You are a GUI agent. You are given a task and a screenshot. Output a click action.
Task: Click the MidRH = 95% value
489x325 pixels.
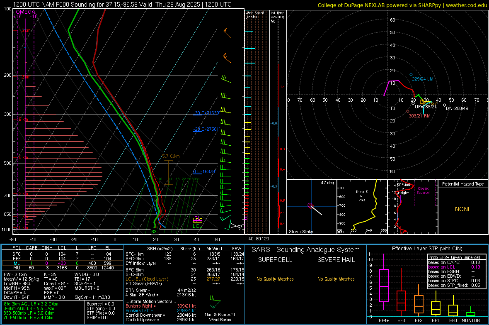17,288
